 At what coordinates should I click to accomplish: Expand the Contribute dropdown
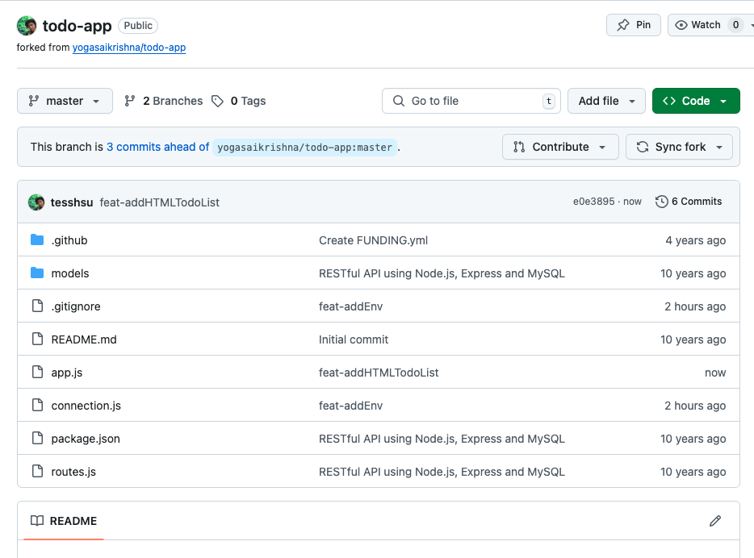[560, 147]
